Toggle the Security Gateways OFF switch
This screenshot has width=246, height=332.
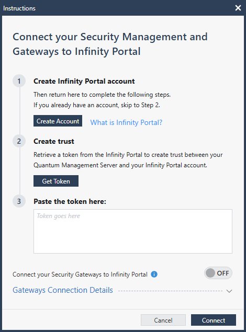218,273
